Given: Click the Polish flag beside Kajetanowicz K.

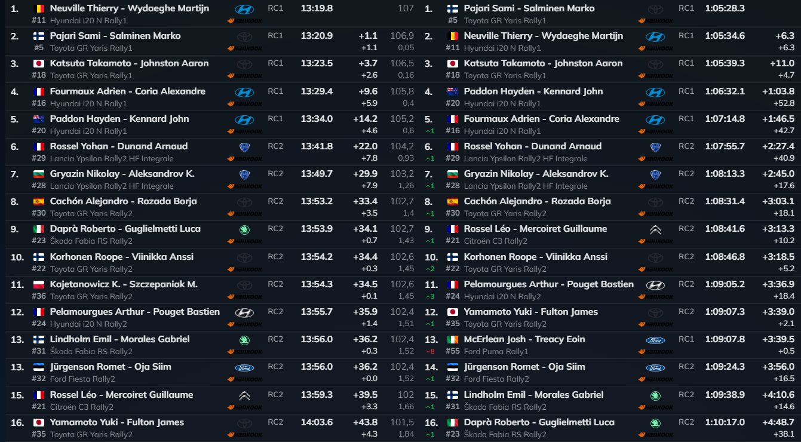Looking at the screenshot, I should 39,284.
